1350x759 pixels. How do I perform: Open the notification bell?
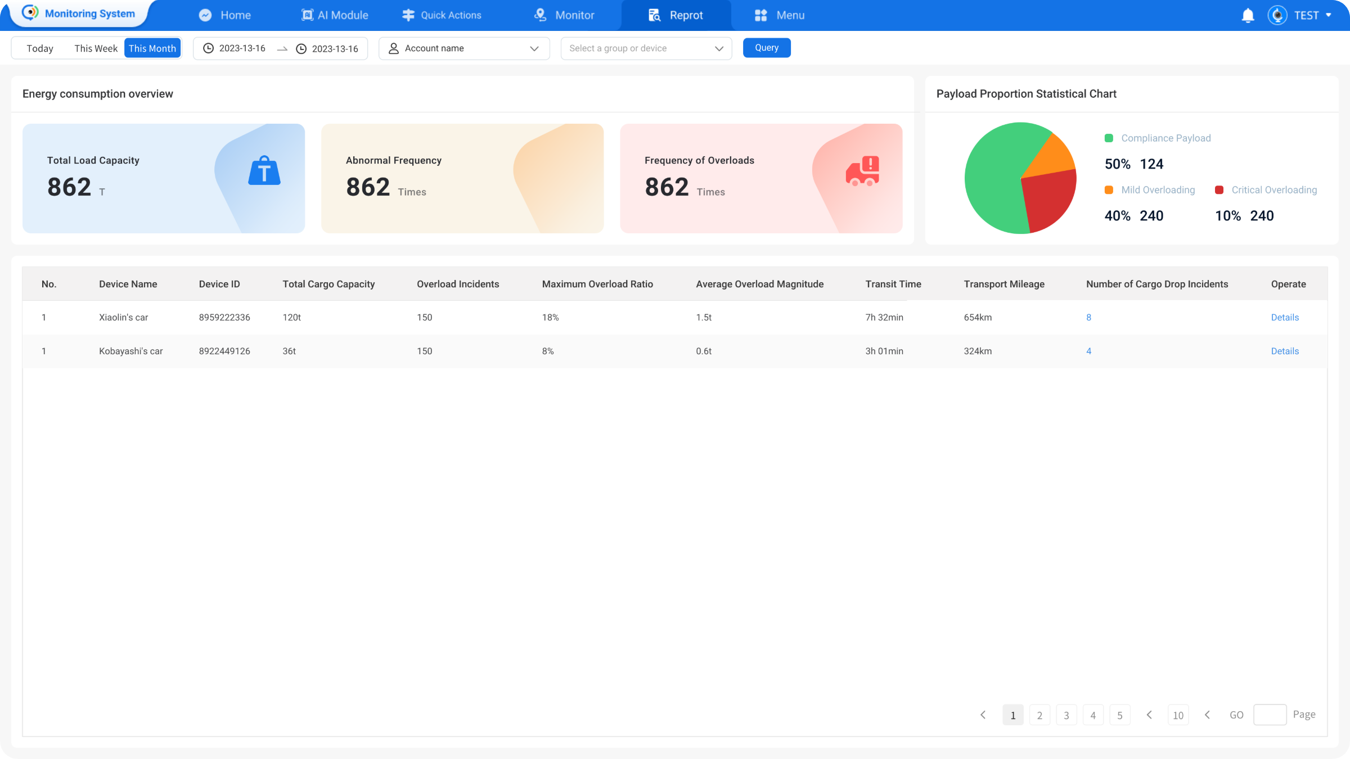[1246, 15]
